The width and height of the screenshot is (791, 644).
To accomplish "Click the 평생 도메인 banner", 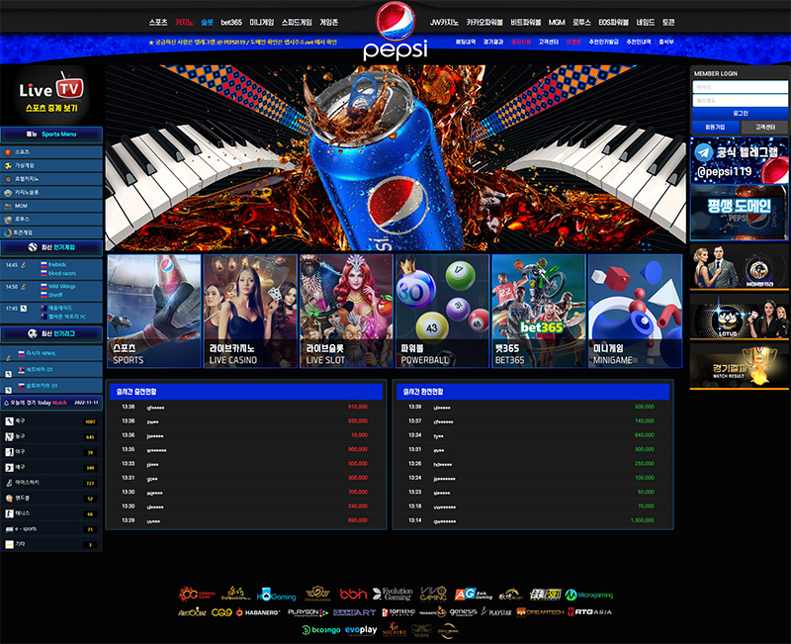I will click(x=739, y=213).
